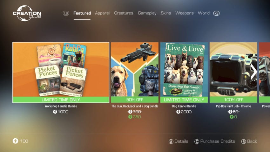Select the Gameplay tab
Viewport: 270px width, 152px height.
point(147,13)
